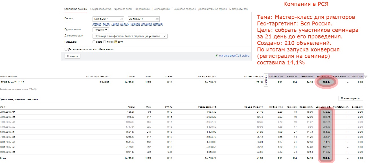The width and height of the screenshot is (369, 163).
Task: Select the вчера period link
Action: [x=106, y=24]
